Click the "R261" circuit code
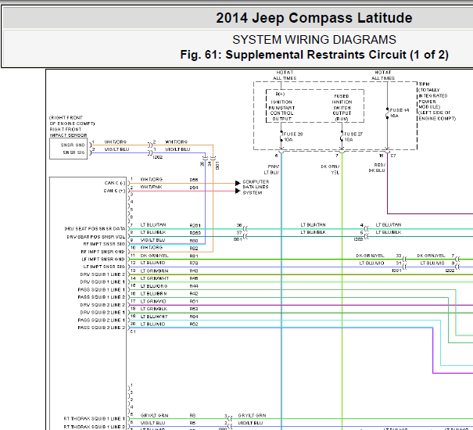Screen dimensions: 473x430 (195, 225)
